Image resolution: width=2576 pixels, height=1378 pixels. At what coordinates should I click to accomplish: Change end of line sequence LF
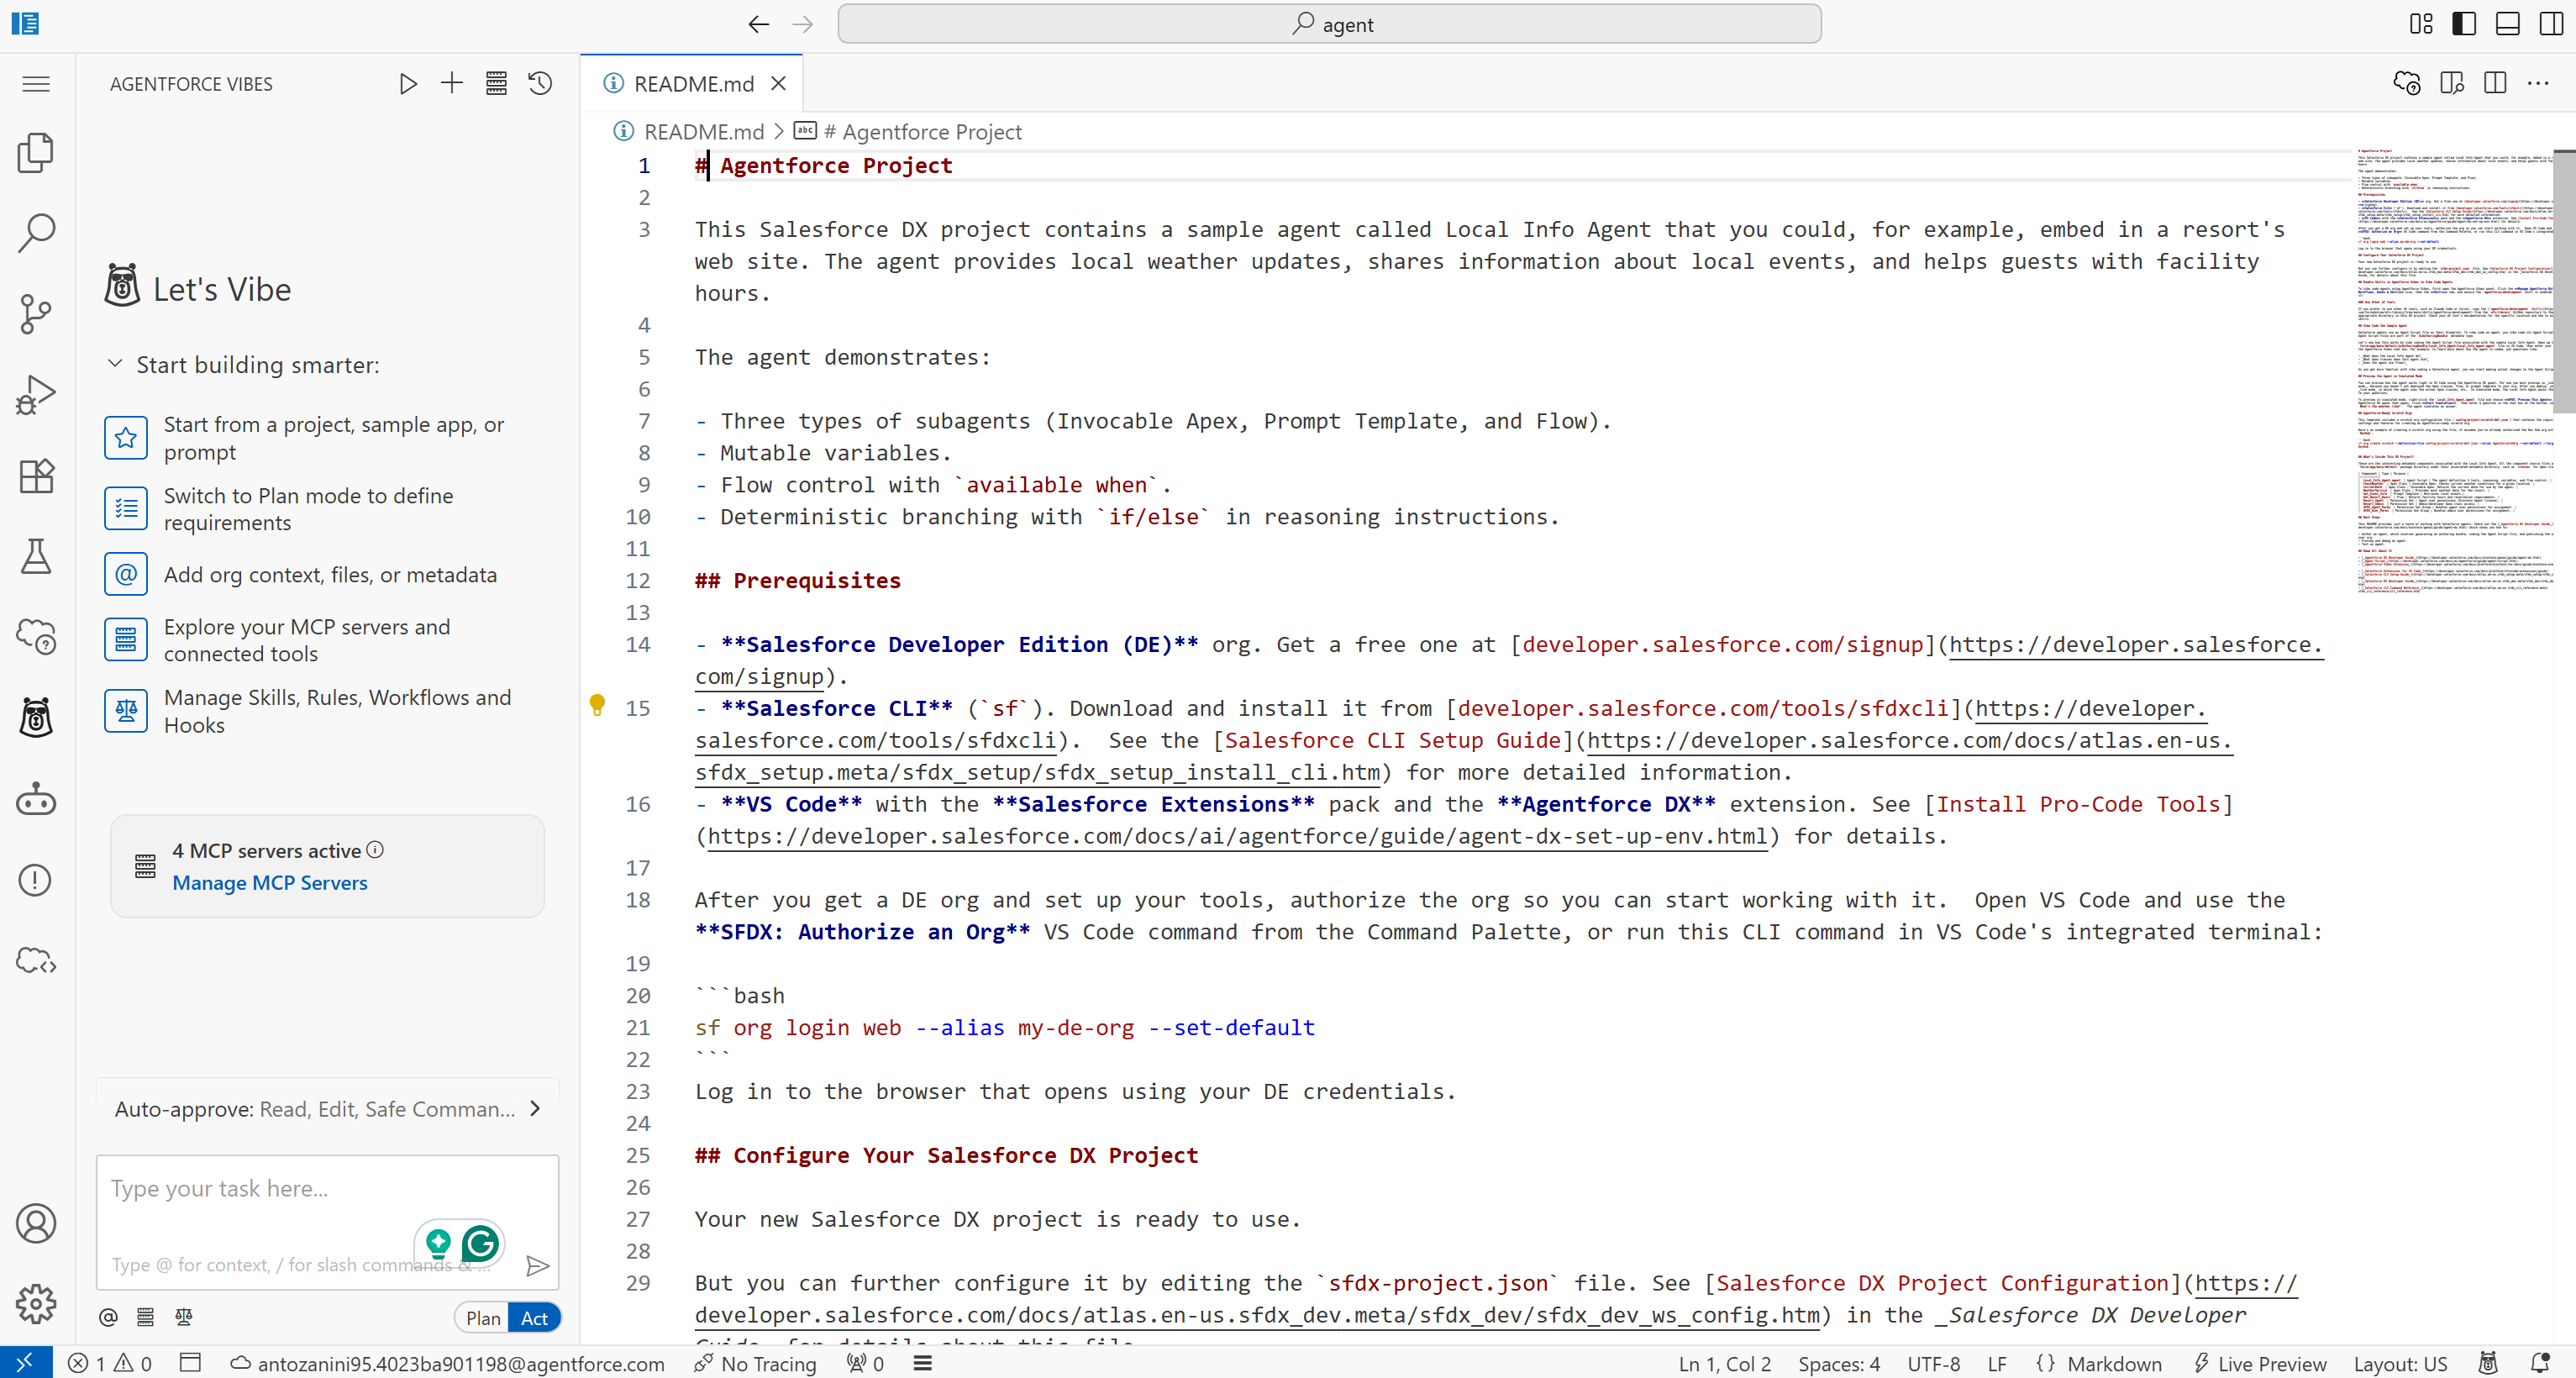click(x=1997, y=1363)
